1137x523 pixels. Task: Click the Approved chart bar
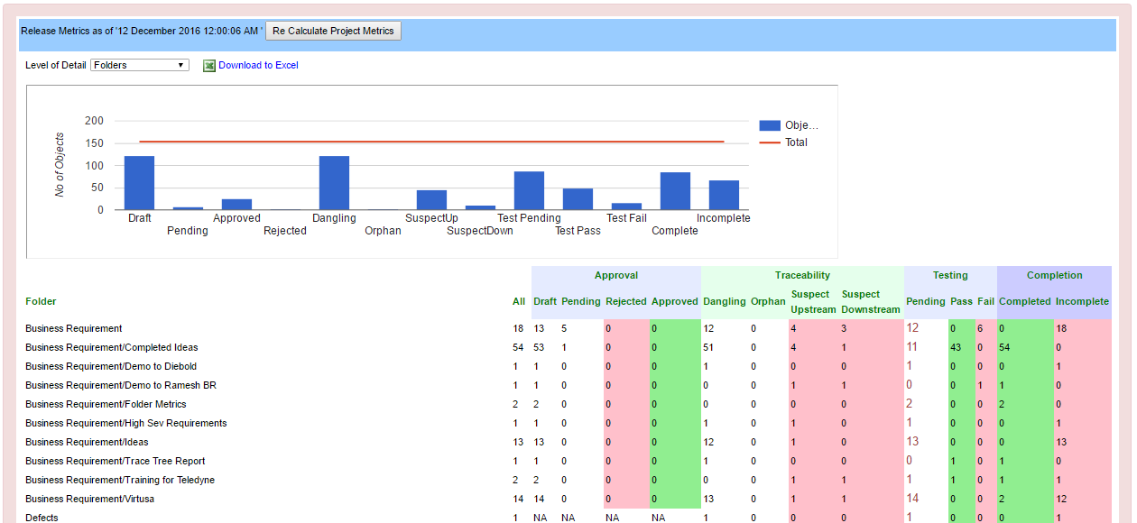click(236, 205)
